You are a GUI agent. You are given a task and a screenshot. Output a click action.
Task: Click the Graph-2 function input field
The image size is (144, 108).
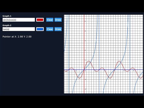point(19,29)
